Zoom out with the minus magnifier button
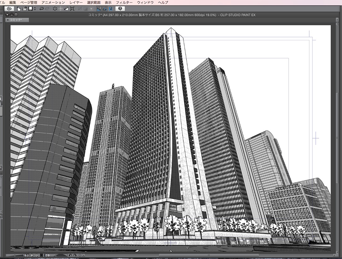 pyautogui.click(x=32, y=255)
